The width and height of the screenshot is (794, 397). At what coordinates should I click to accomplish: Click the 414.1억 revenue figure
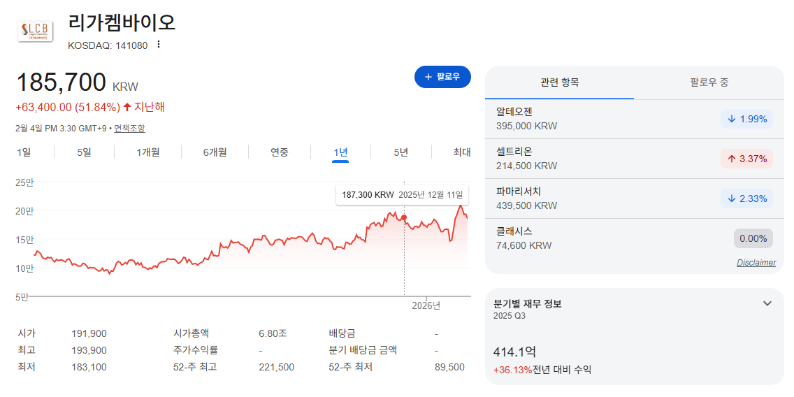(514, 352)
